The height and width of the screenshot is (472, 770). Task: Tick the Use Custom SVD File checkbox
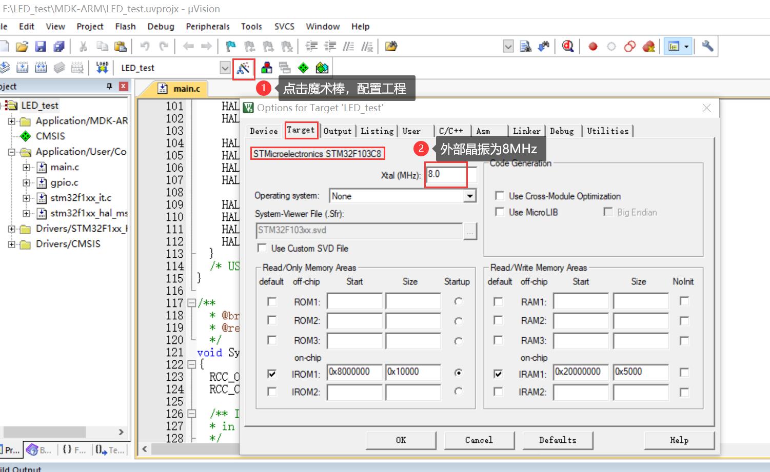pos(262,248)
